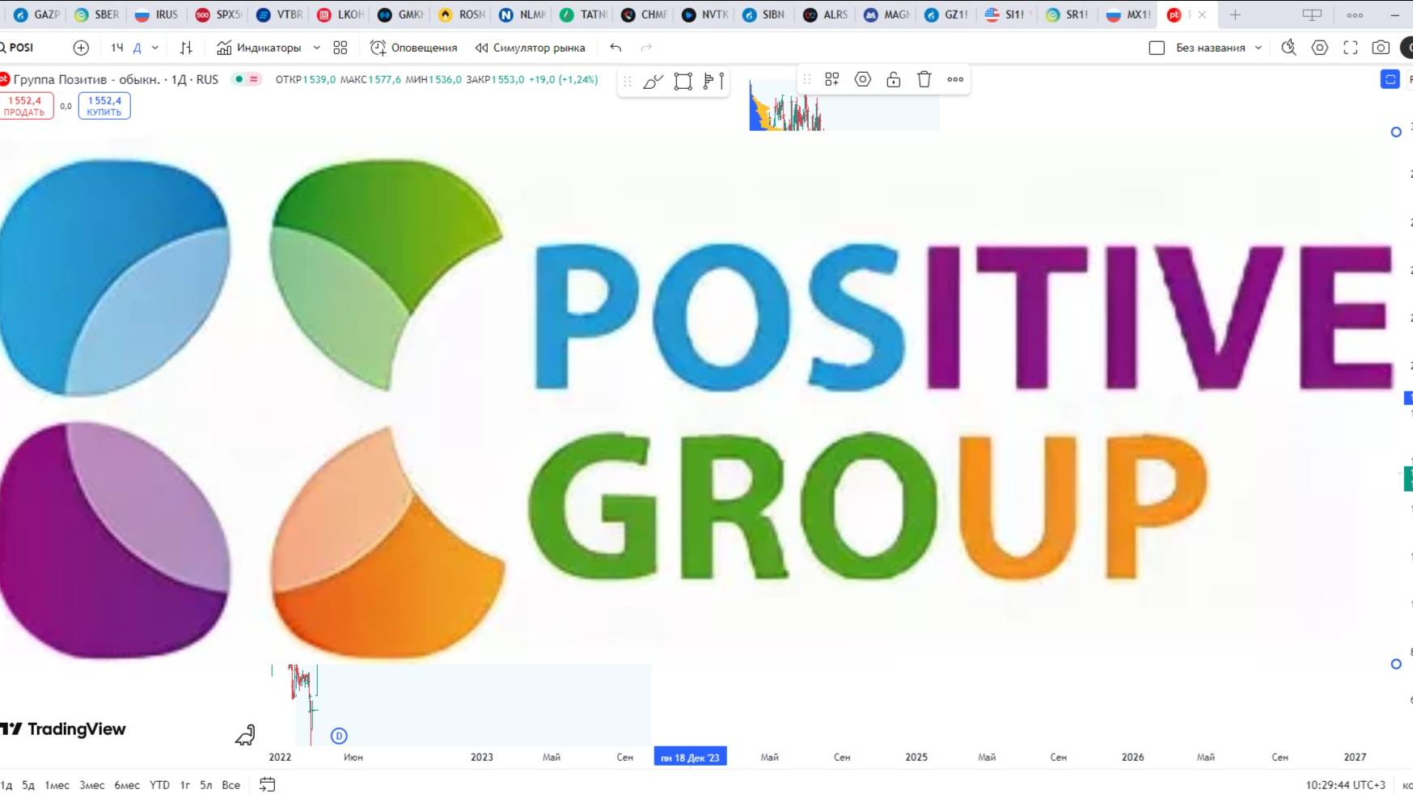Select the 1мес date range
Viewport: 1413px width, 794px height.
tap(57, 785)
